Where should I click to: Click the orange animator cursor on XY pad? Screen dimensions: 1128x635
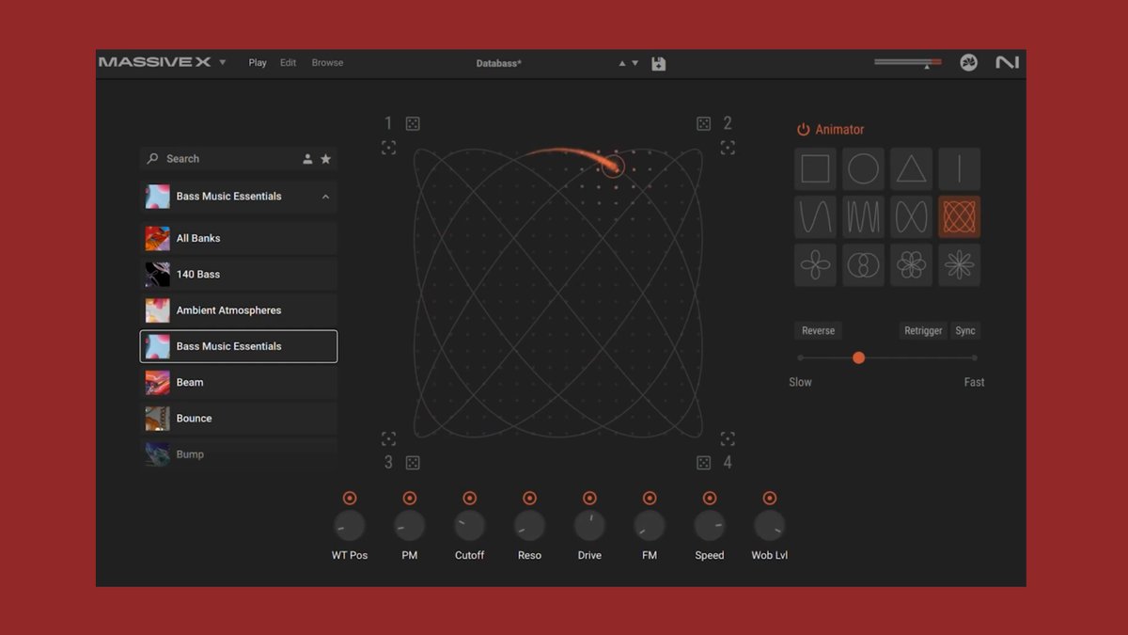click(612, 167)
